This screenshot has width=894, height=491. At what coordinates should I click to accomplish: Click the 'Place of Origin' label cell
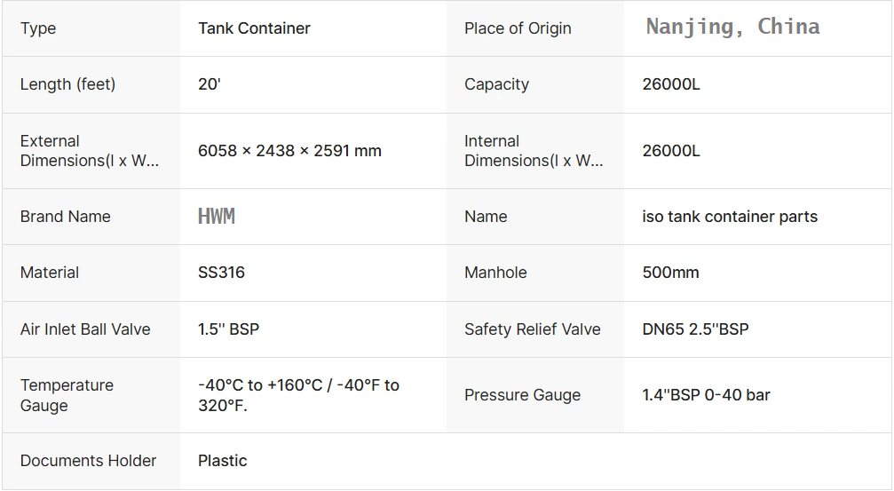point(518,28)
